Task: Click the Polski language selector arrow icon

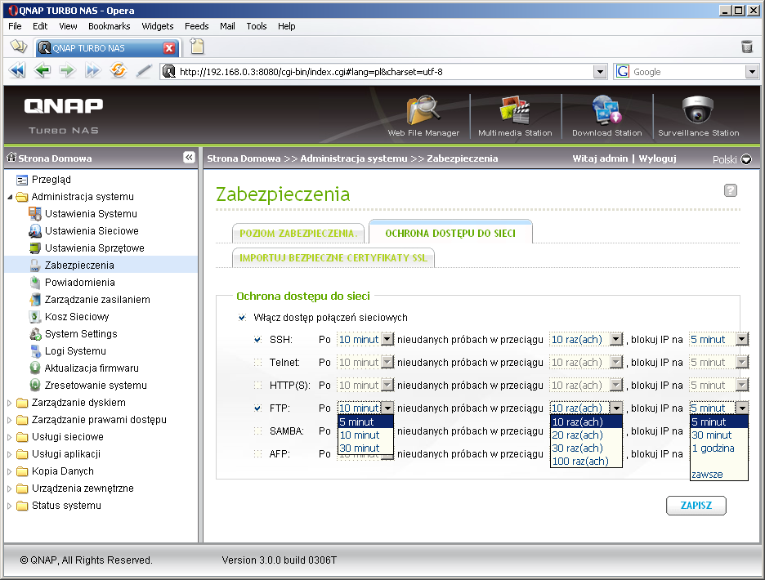Action: (x=746, y=159)
